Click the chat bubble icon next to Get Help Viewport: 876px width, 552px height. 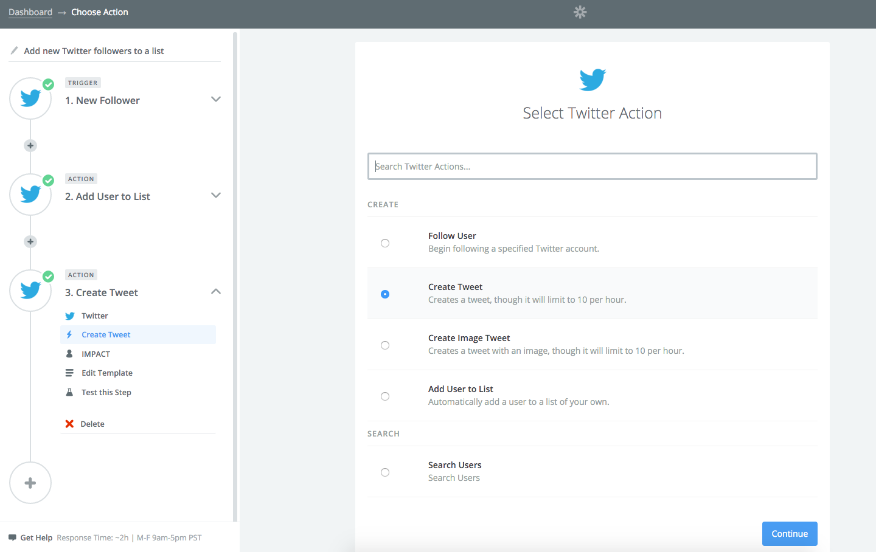[x=12, y=538]
